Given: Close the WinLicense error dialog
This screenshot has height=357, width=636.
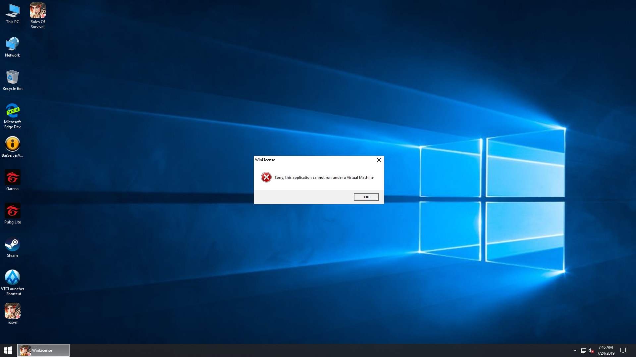Looking at the screenshot, I should [x=379, y=160].
